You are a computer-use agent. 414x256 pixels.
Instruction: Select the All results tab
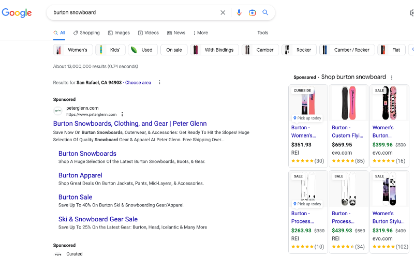tap(60, 33)
